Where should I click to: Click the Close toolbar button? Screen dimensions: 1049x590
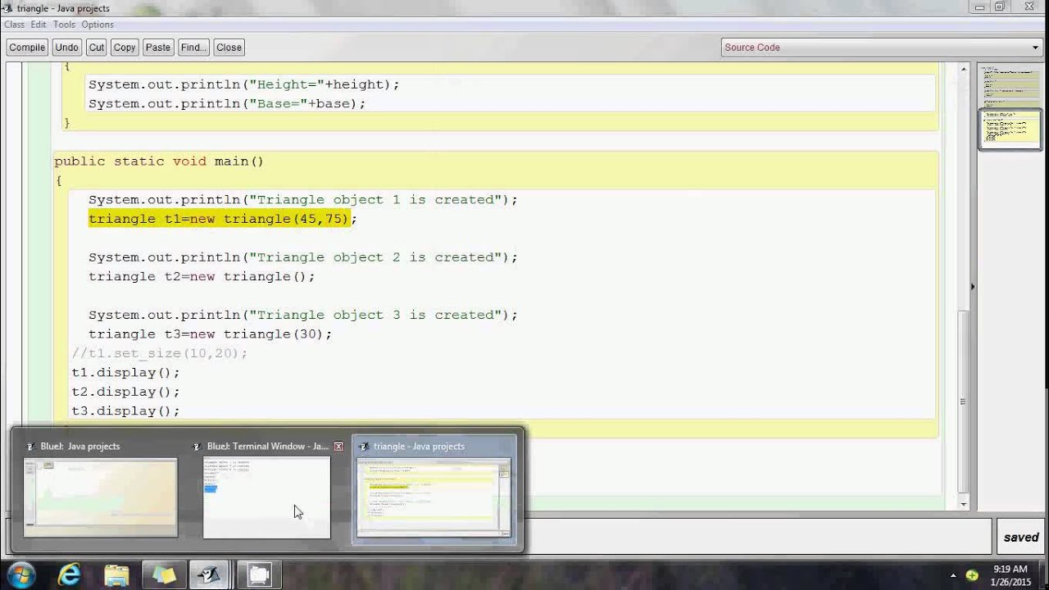(229, 48)
